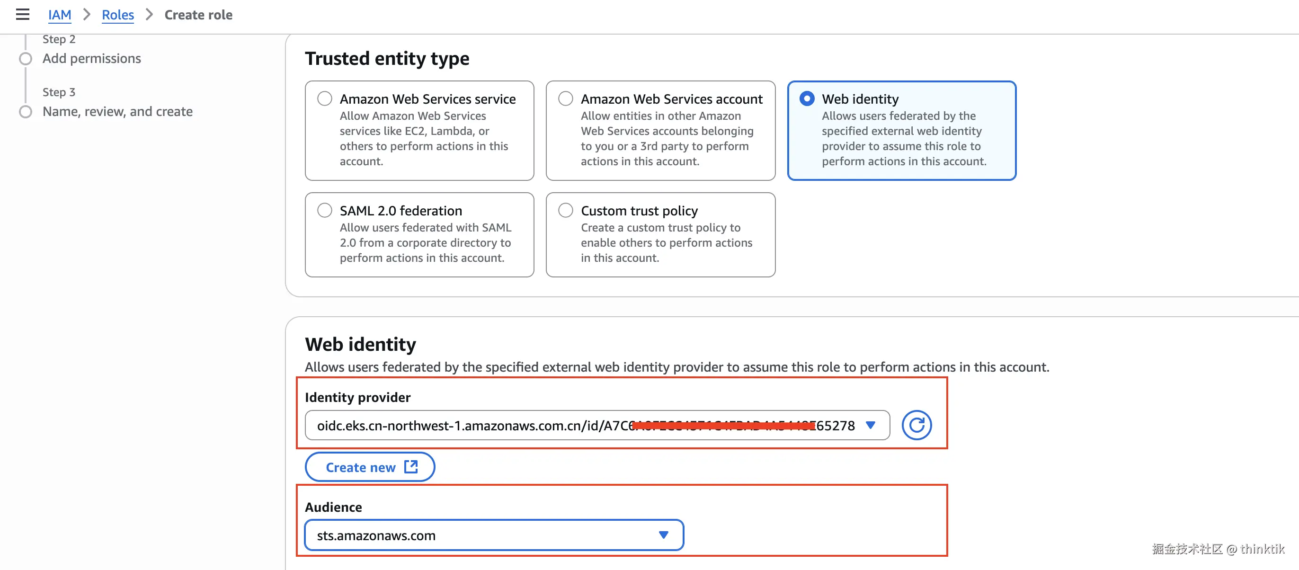This screenshot has width=1299, height=570.
Task: Click the sts.amazonaws.com audience value
Action: point(376,535)
